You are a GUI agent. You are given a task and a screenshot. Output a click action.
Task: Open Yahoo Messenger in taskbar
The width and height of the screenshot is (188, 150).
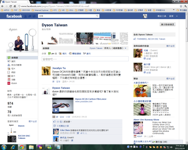(40, 147)
